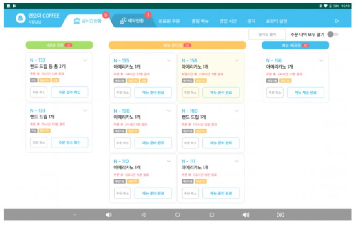The image size is (357, 226).
Task: Expand order N-132 details chevron
Action: pos(85,60)
